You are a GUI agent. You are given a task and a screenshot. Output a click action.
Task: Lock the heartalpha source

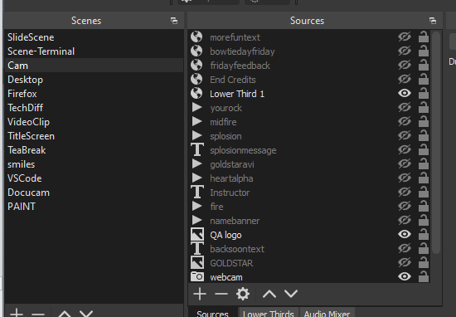click(x=424, y=178)
